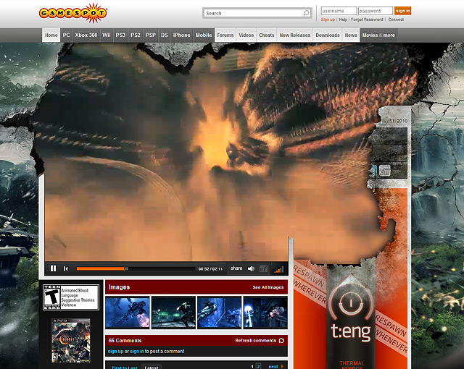Click Forgot Password link
The image size is (464, 369).
(x=367, y=20)
